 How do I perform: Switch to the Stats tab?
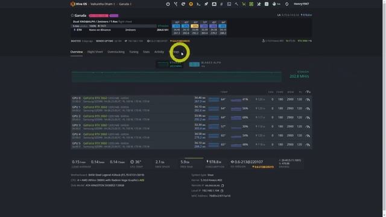click(x=146, y=52)
